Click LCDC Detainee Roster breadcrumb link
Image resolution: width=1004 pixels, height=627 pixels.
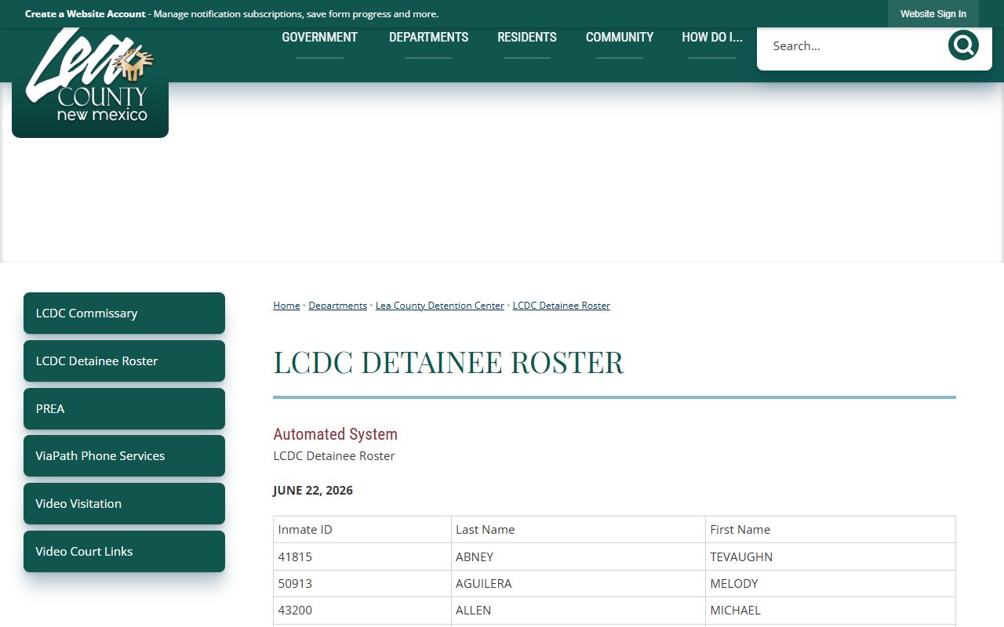(x=561, y=306)
